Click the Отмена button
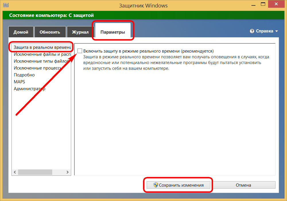The image size is (287, 201). point(243,185)
